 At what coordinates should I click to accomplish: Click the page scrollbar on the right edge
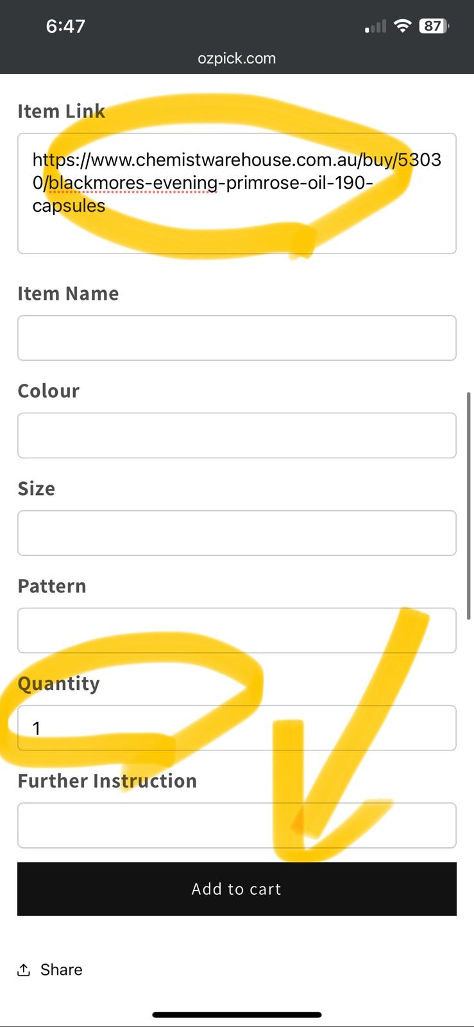[469, 506]
